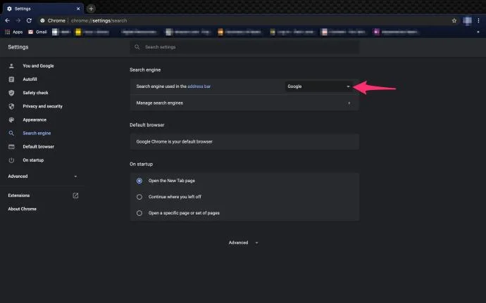The image size is (486, 303).
Task: Click the Appearance palette icon
Action: click(x=11, y=120)
